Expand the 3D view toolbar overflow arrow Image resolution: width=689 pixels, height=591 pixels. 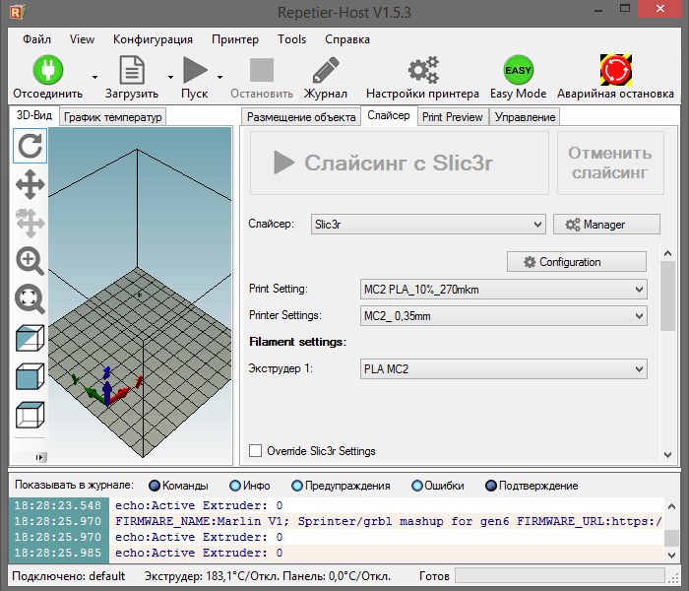coord(39,457)
